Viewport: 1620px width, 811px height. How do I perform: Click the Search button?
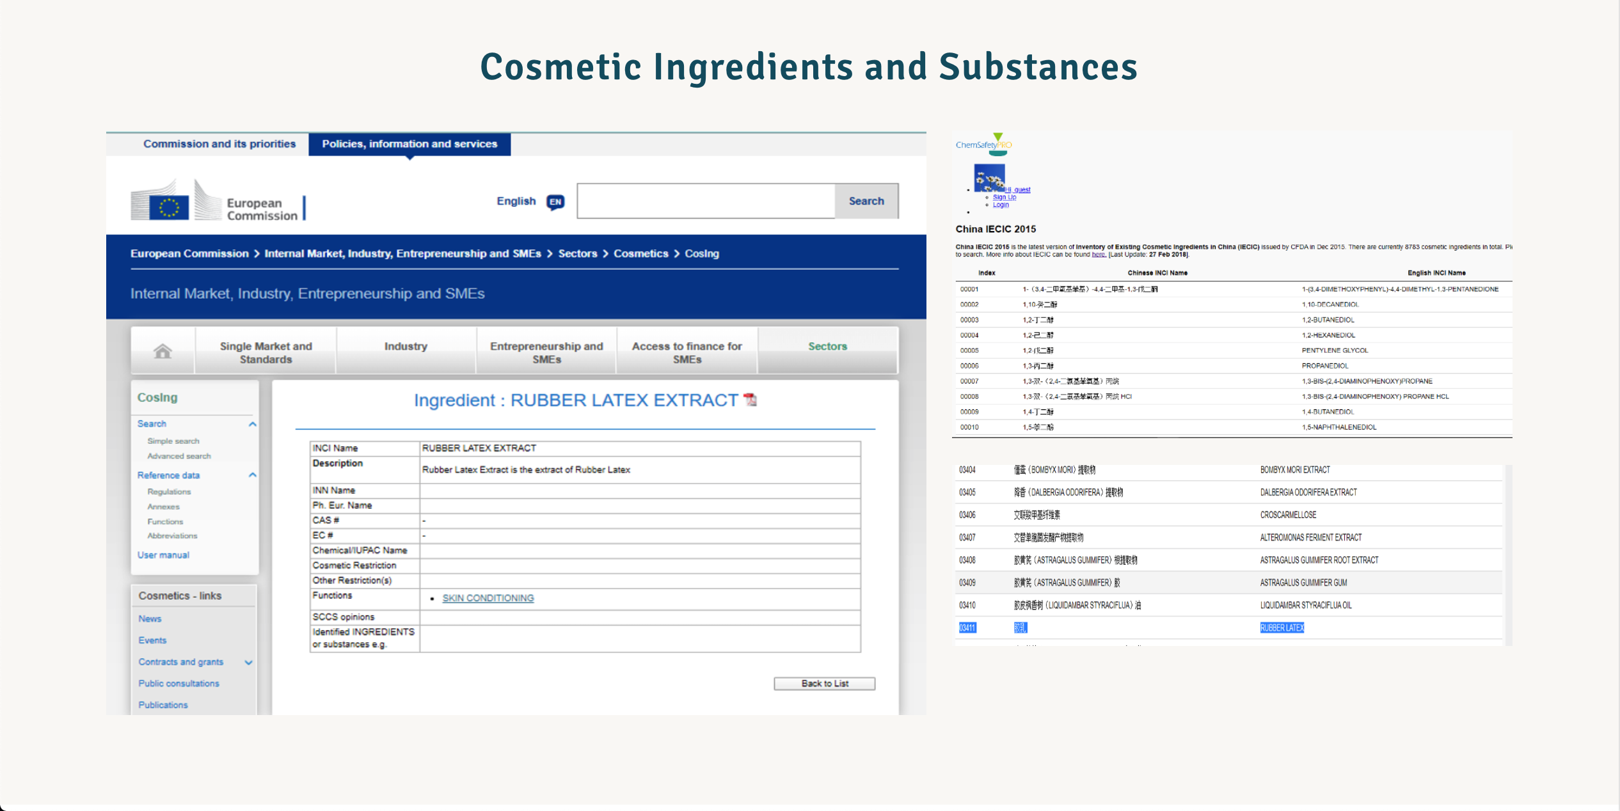point(866,201)
